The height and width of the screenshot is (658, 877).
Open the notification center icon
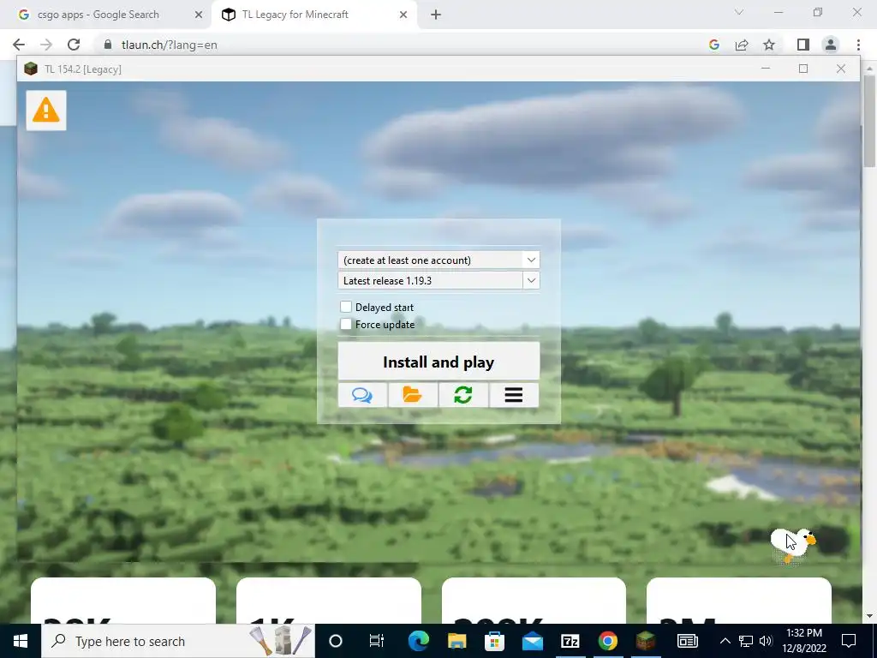tap(849, 641)
